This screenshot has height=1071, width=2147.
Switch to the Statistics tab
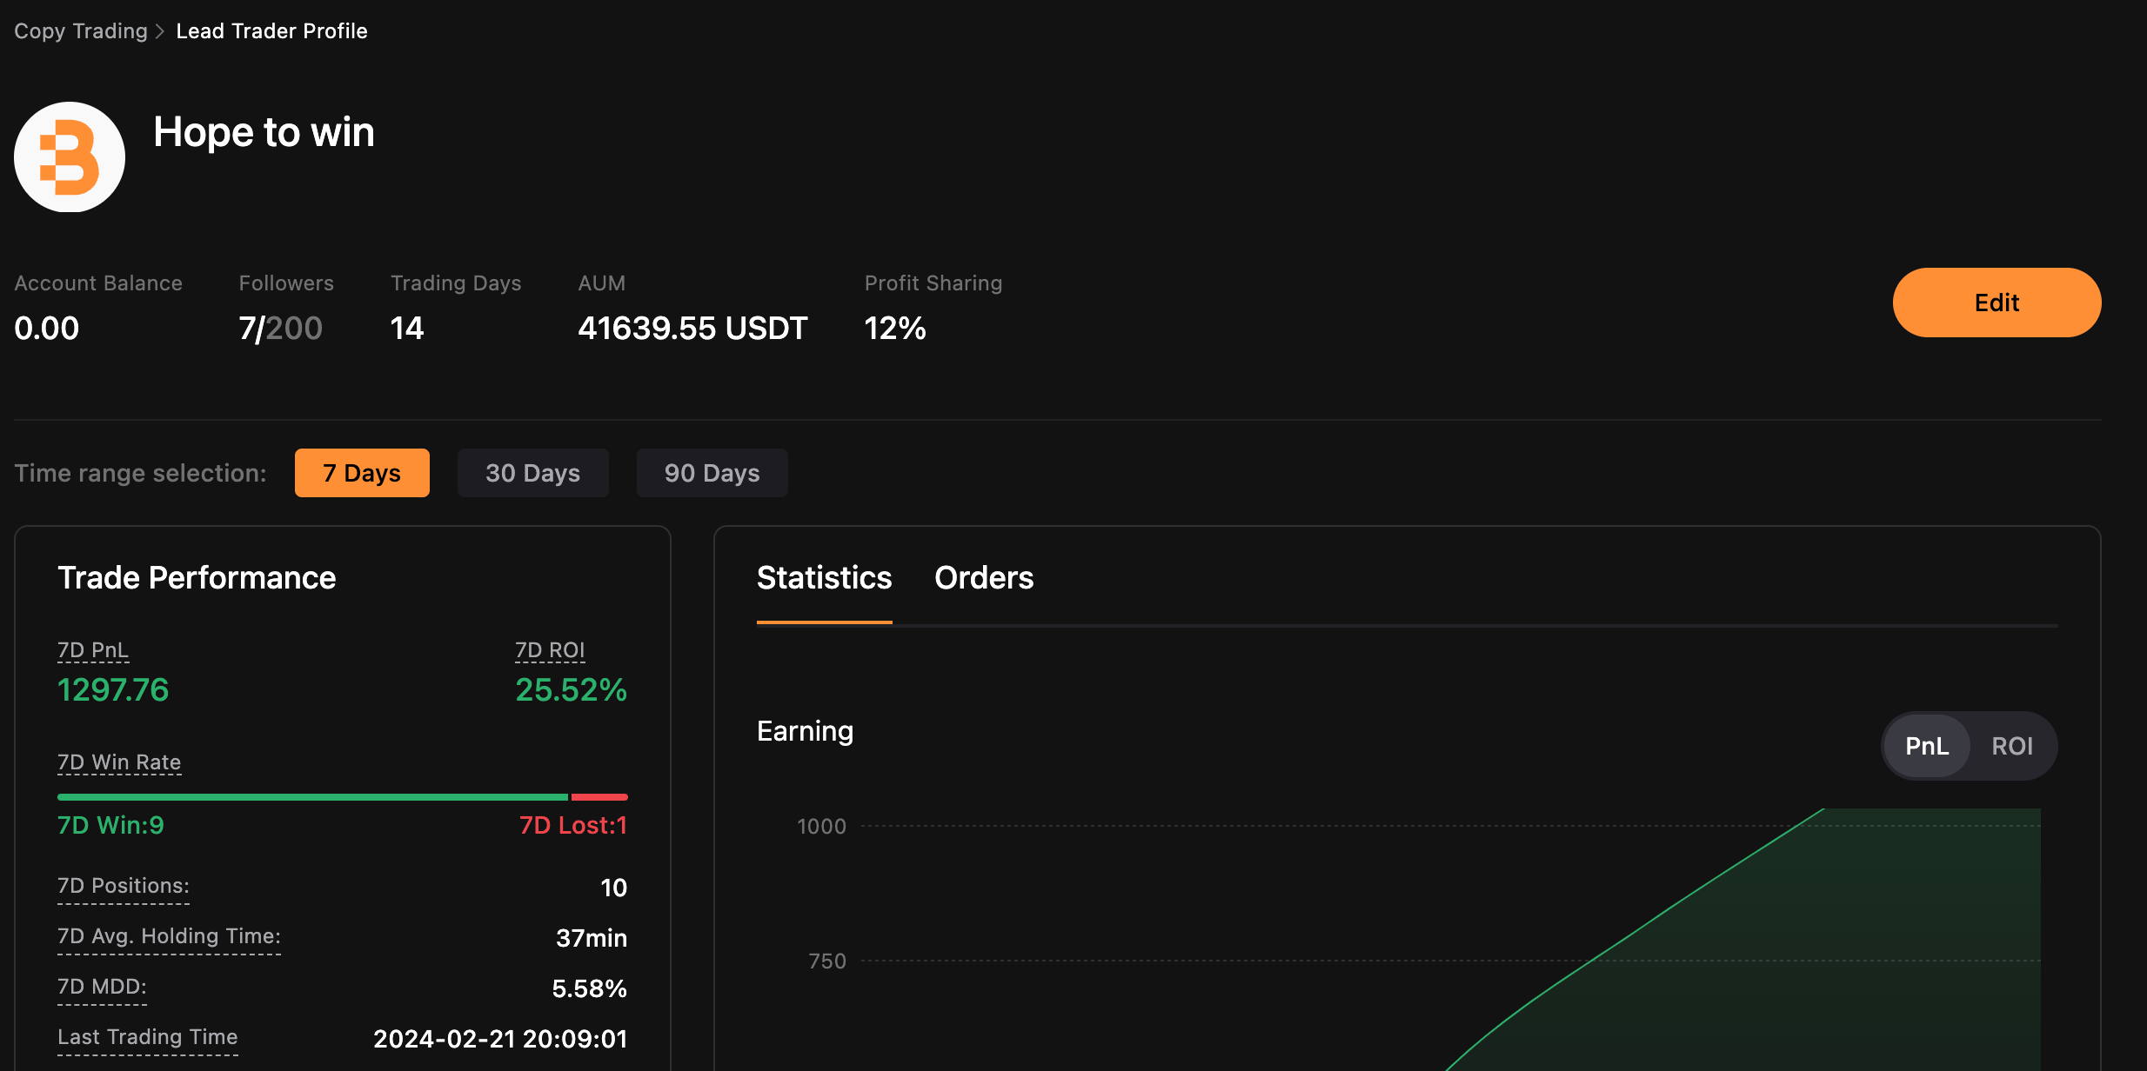tap(824, 578)
